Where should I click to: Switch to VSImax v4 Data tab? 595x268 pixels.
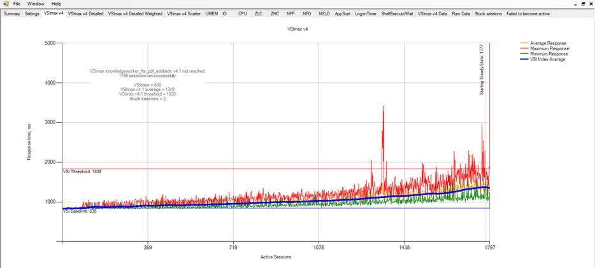click(x=432, y=13)
